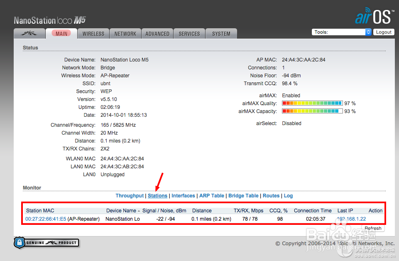Viewport: 399px width, 261px height.
Task: Select SSID value ubnt
Action: (105, 83)
